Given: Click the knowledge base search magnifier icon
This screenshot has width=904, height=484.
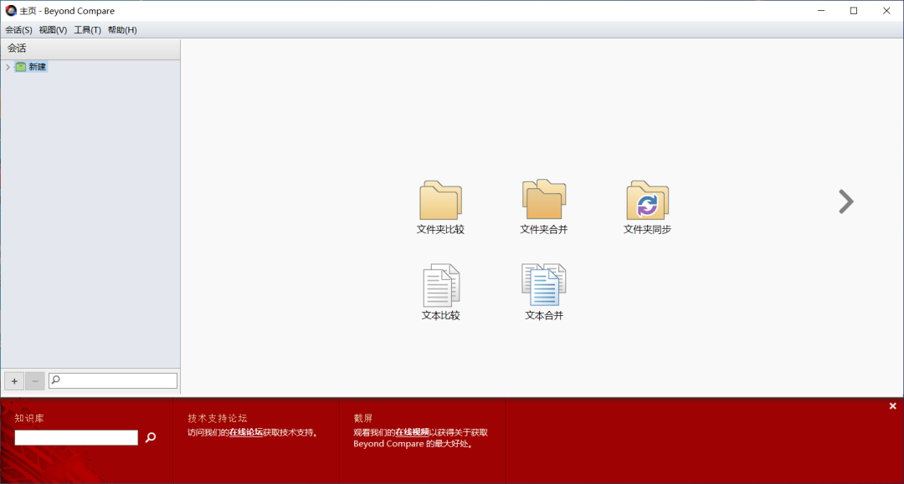Looking at the screenshot, I should pyautogui.click(x=151, y=437).
